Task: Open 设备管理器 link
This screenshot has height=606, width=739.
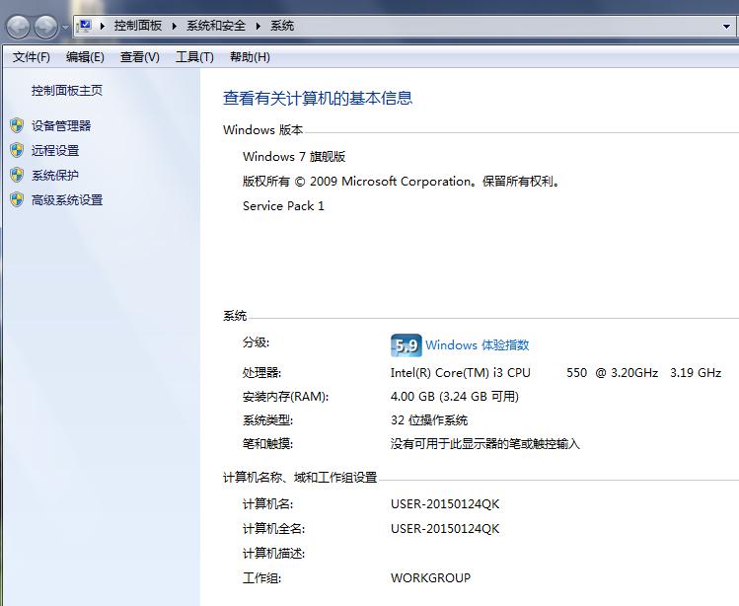Action: [x=61, y=125]
